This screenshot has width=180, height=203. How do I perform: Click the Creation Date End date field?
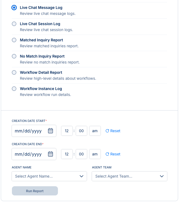click(28, 154)
